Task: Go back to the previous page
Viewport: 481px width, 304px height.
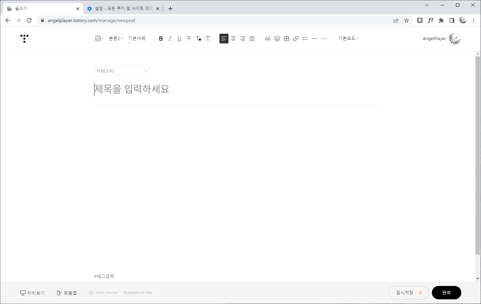Action: (8, 20)
